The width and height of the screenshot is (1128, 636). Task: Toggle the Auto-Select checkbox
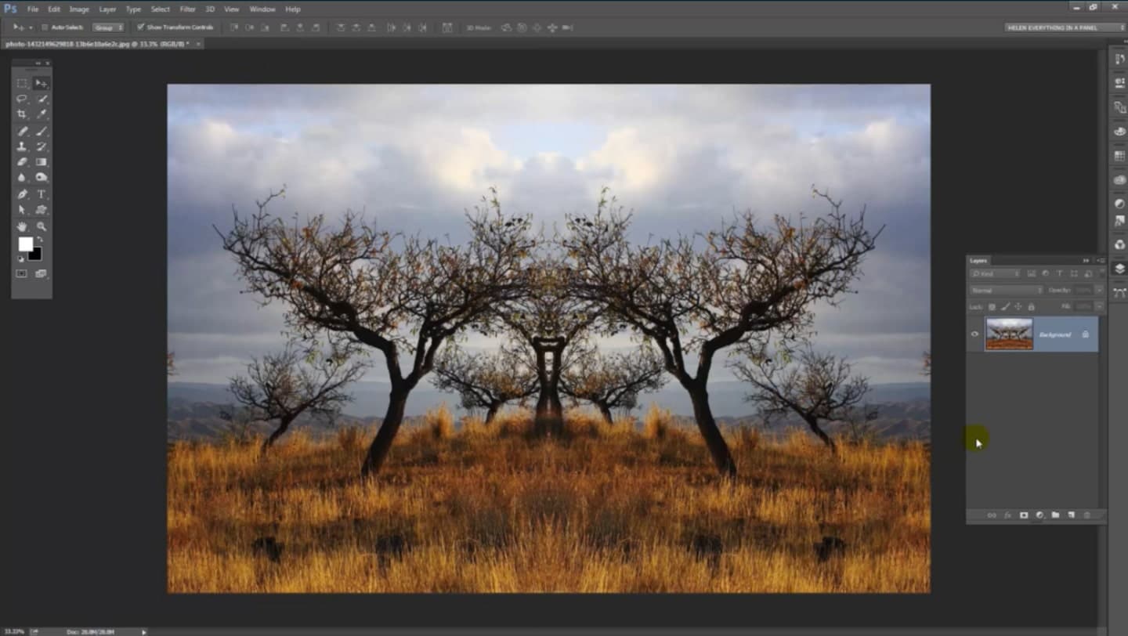pyautogui.click(x=45, y=27)
